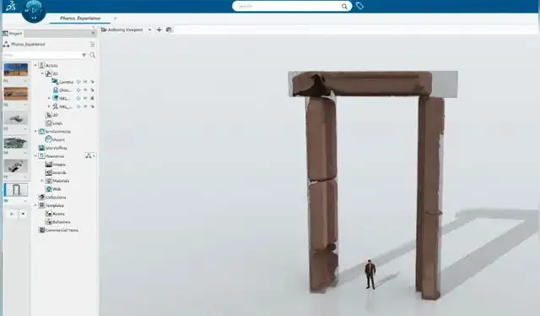This screenshot has width=540, height=316.
Task: Select the desert scene thumbnail
Action: (16, 94)
